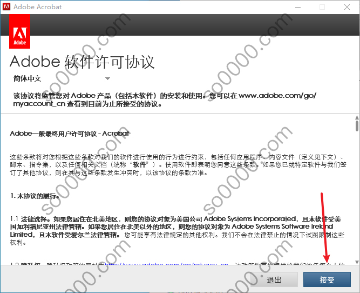Click the 退出 (Exit) button
The width and height of the screenshot is (360, 293).
(x=274, y=279)
